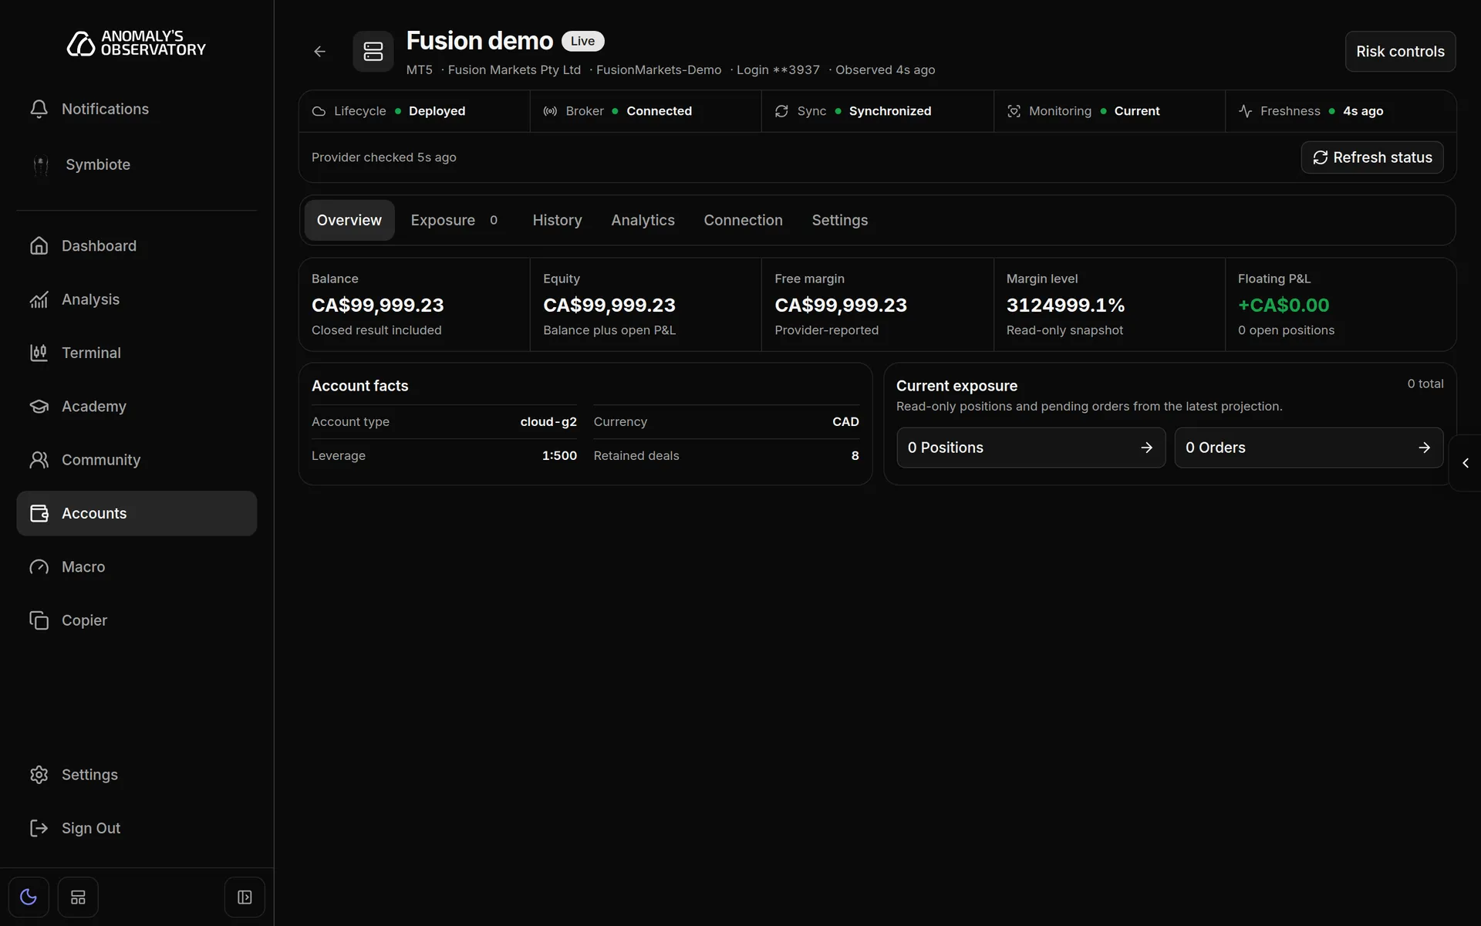Image resolution: width=1481 pixels, height=926 pixels.
Task: Expand the right side panel chevron
Action: pos(1466,463)
